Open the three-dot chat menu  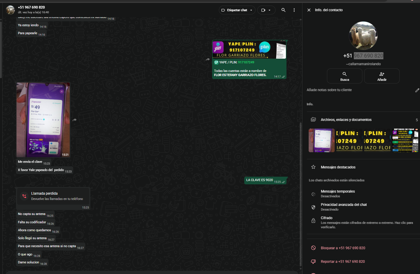[294, 10]
